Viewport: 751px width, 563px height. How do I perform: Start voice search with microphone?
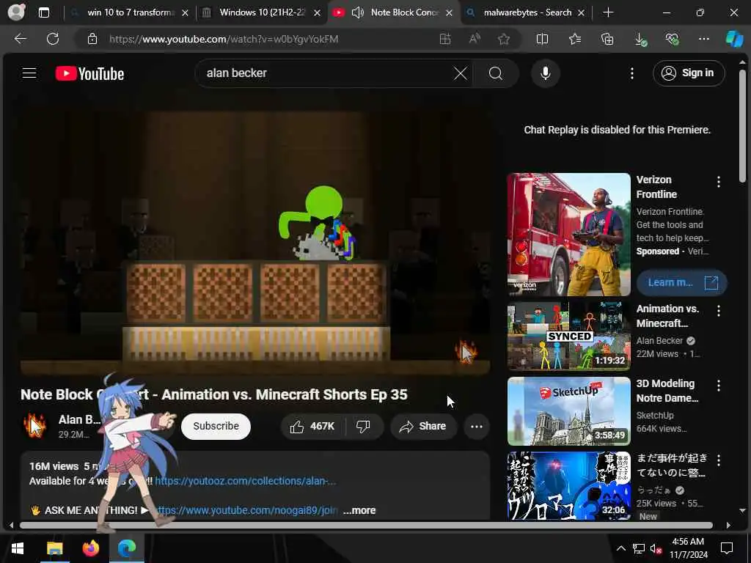545,73
